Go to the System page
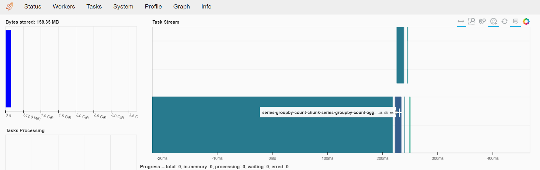This screenshot has height=170, width=540. 123,6
